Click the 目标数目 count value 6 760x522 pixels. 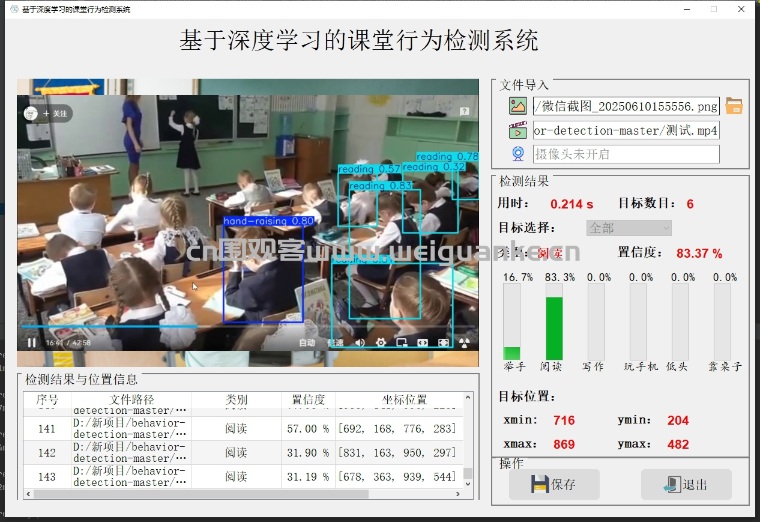coord(690,204)
